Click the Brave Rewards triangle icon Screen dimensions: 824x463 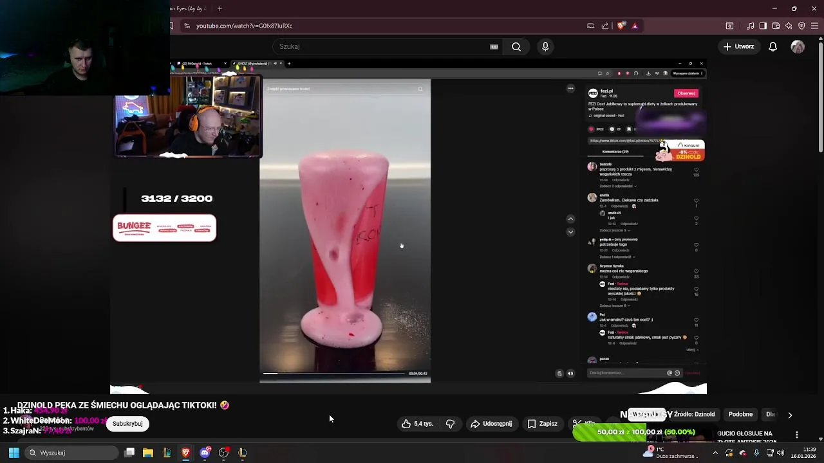click(635, 26)
